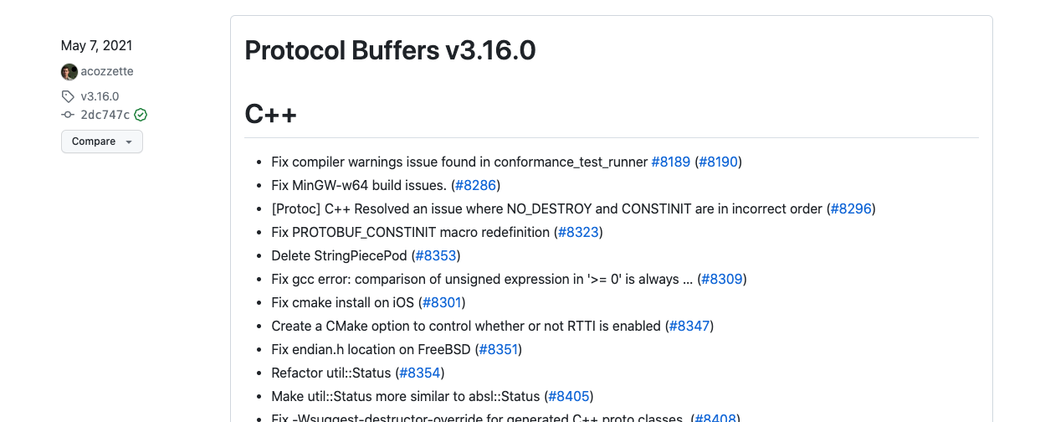Click the Compare dropdown caret arrow

click(128, 142)
